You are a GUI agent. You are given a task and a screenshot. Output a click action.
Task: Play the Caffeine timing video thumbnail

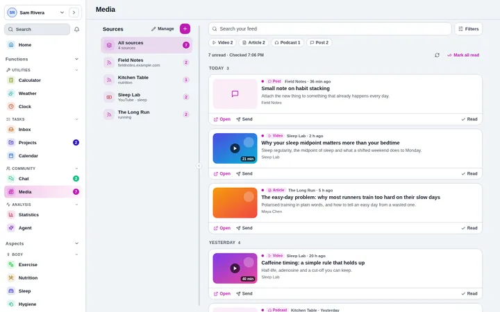(235, 268)
